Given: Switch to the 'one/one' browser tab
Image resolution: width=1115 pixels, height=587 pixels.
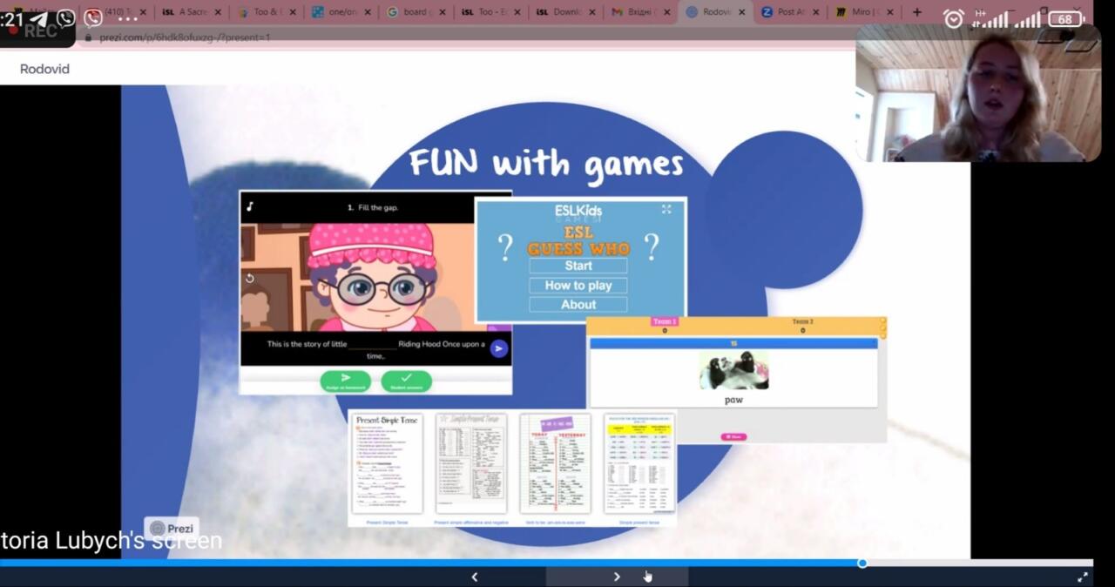Looking at the screenshot, I should [x=342, y=12].
